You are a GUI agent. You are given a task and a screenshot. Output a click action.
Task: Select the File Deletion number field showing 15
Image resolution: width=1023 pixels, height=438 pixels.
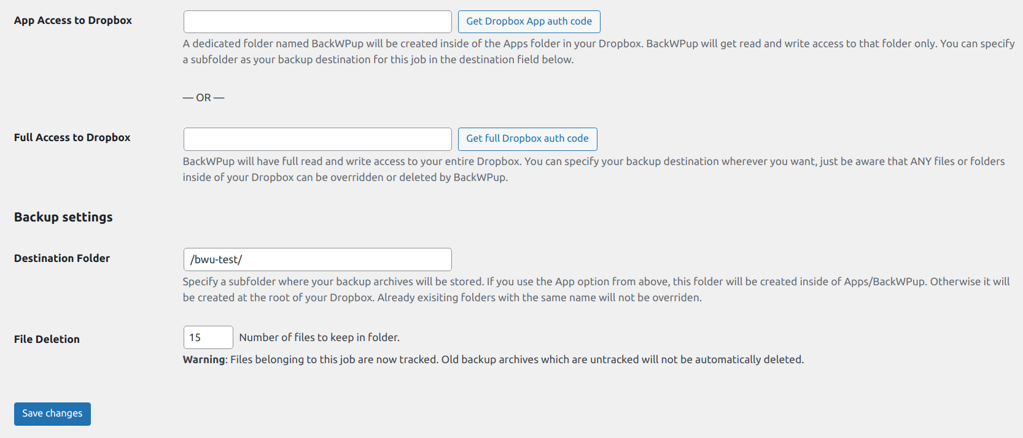pyautogui.click(x=208, y=337)
